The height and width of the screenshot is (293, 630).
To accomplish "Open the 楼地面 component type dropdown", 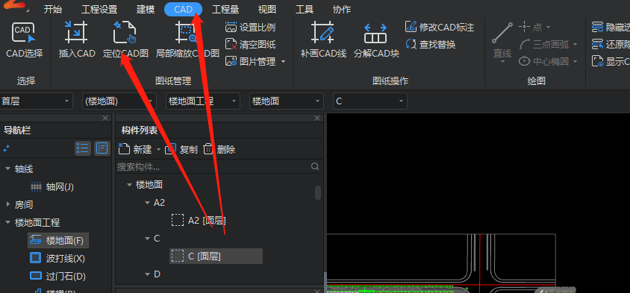I will [x=287, y=101].
